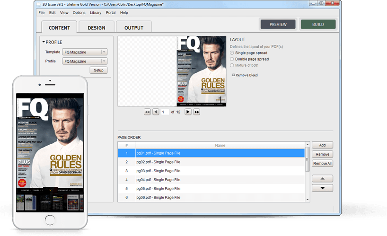Click scroll down arrow of page order list
Image resolution: width=387 pixels, height=236 pixels.
(x=307, y=199)
